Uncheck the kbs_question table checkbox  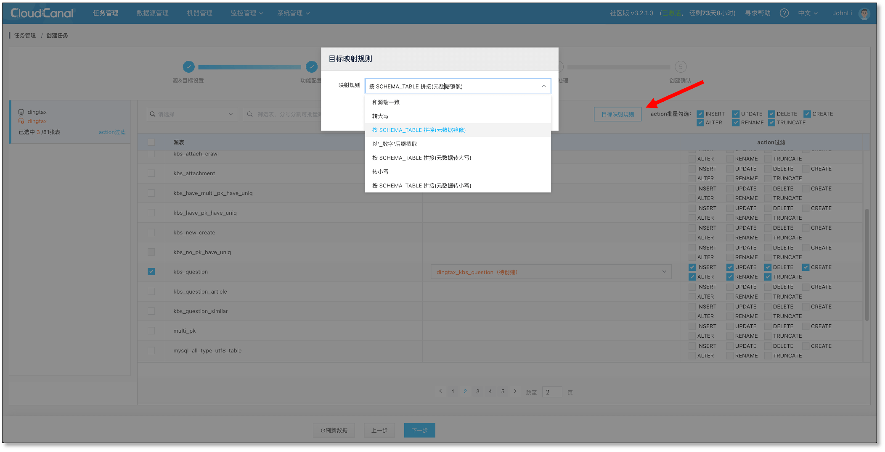coord(151,272)
